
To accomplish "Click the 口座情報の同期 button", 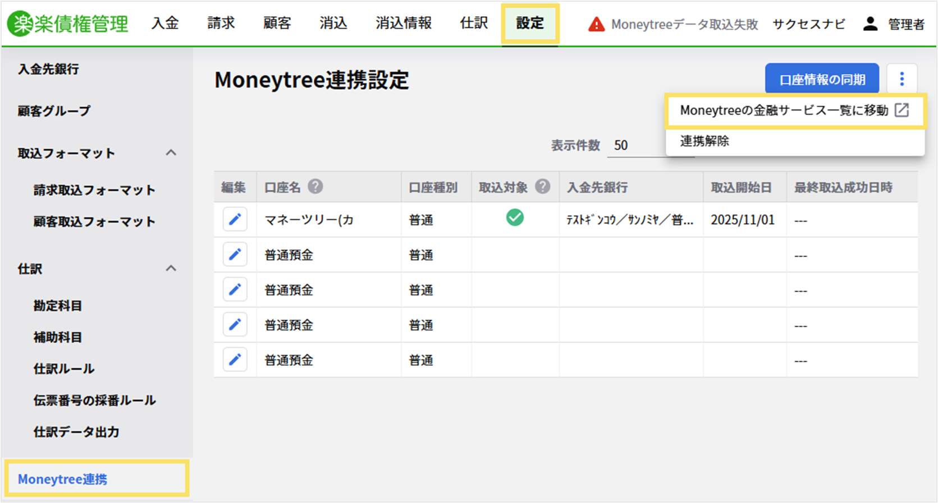I will point(822,79).
